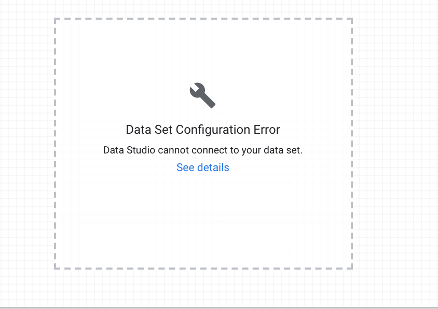Select the chart's bottom-left dashed corner
The width and height of the screenshot is (438, 309).
55,268
